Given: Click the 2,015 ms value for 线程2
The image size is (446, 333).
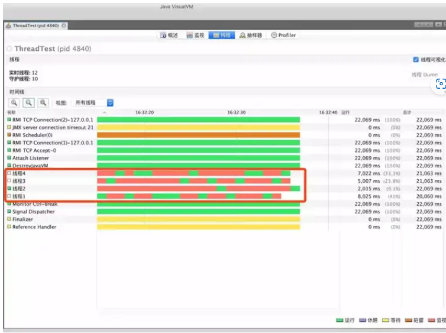Looking at the screenshot, I should (369, 189).
